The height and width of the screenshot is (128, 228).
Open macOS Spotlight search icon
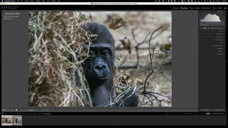pos(208,1)
